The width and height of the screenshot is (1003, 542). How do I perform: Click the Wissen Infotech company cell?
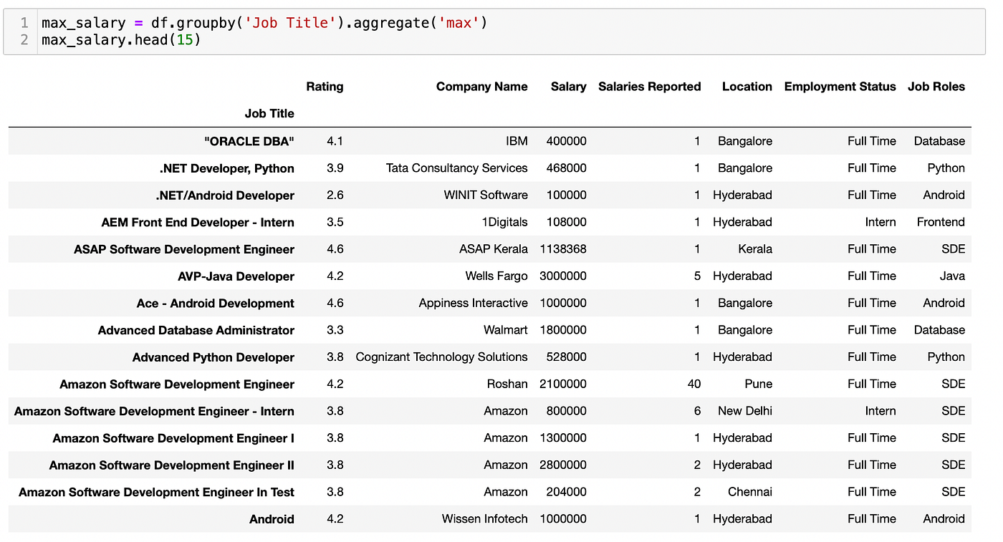point(484,519)
